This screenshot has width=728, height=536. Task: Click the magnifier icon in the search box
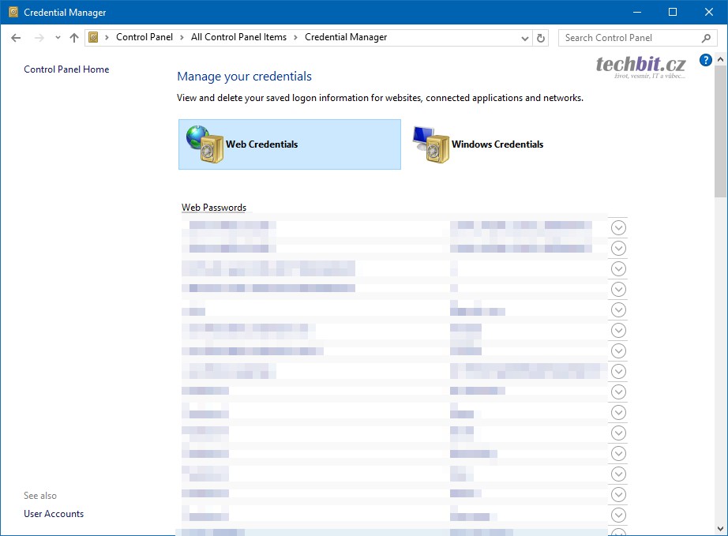click(706, 38)
